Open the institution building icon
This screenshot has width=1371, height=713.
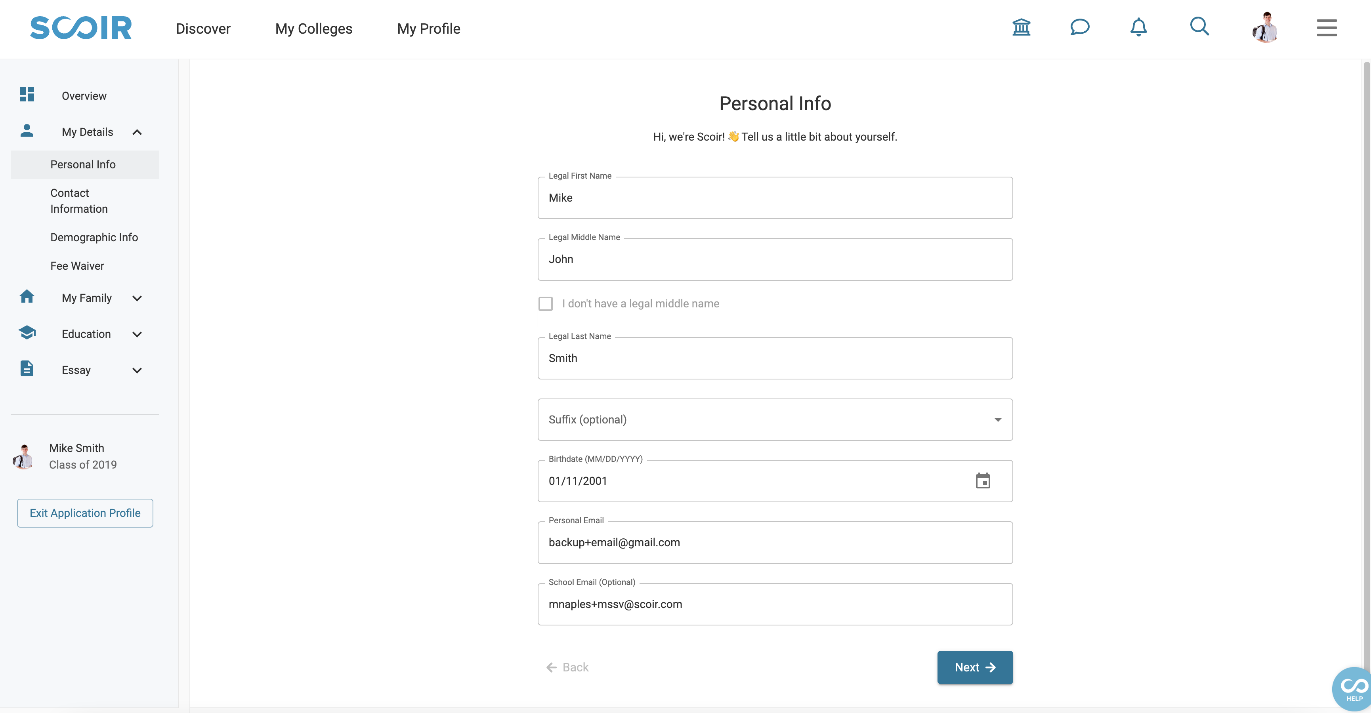[x=1021, y=27]
